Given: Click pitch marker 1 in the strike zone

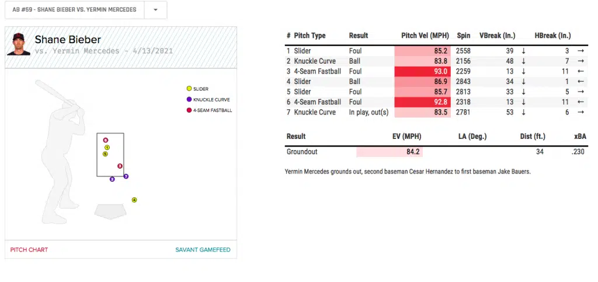Looking at the screenshot, I should pos(107,148).
